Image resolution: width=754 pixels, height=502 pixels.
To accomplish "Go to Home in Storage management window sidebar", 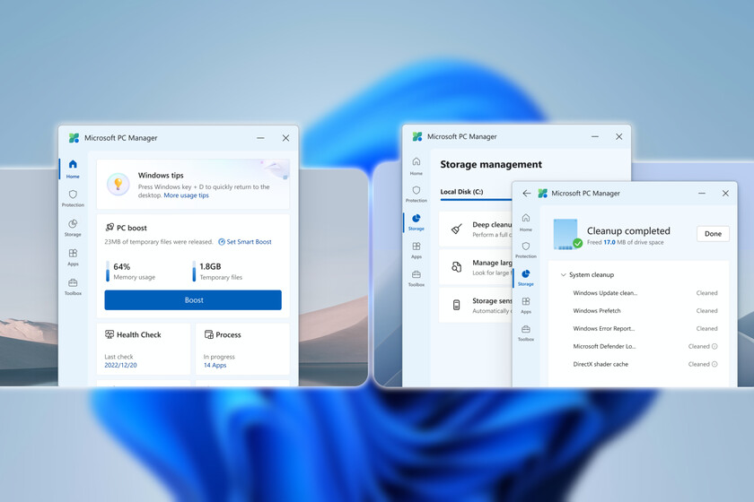I will 416,165.
